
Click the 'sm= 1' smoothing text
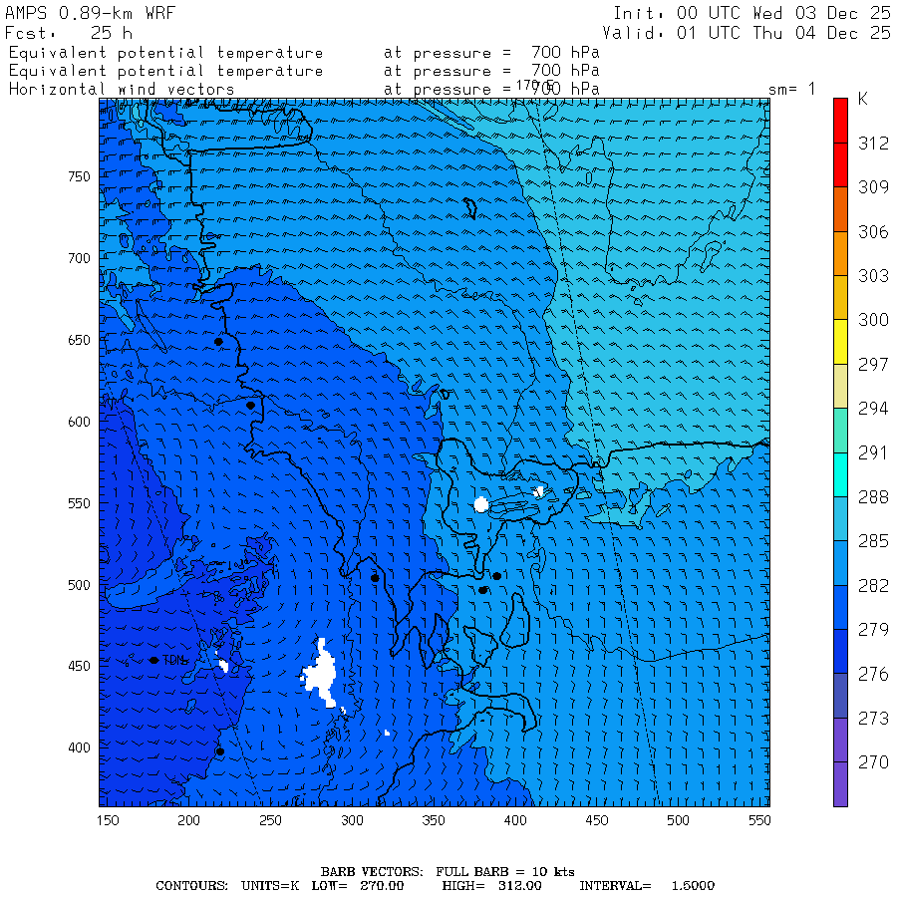[x=791, y=90]
